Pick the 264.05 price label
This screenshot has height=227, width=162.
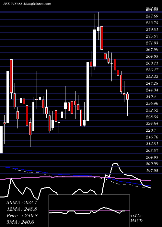[x=152, y=56]
